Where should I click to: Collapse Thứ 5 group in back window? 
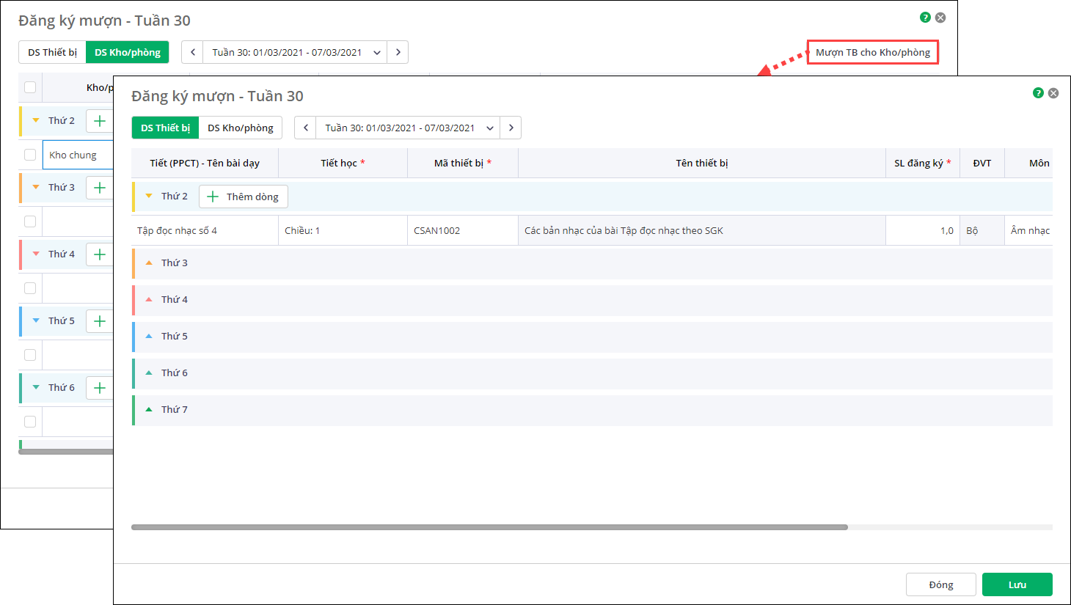point(36,320)
